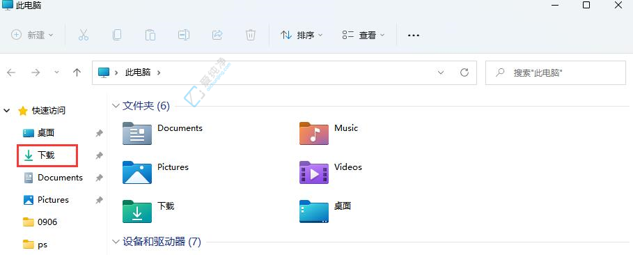Click the pin icon next to sidebar Pictures
This screenshot has height=255, width=633.
(x=99, y=200)
